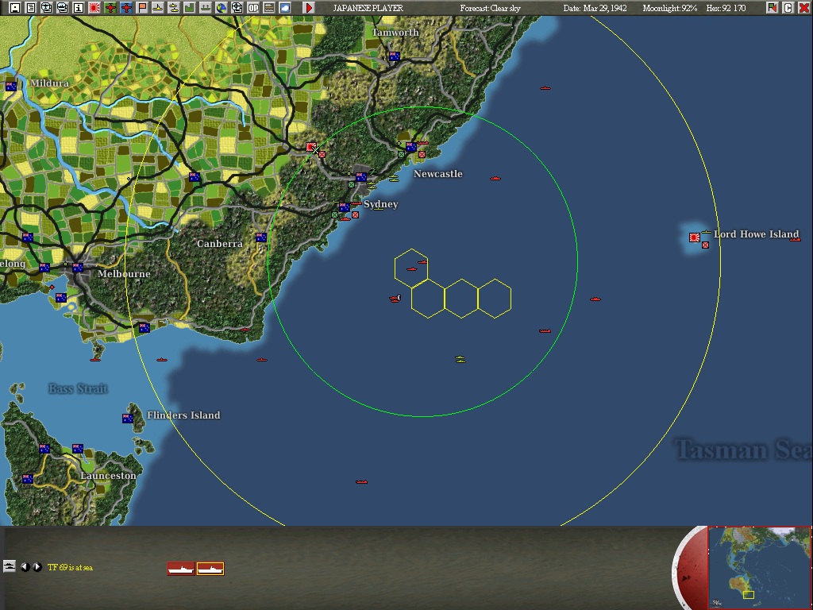Viewport: 813px width, 610px height.
Task: Click the 'JAPANESE PLAYER' header text
Action: pyautogui.click(x=368, y=8)
